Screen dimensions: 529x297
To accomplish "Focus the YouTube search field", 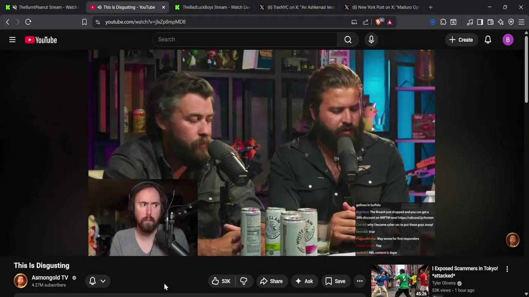I will coord(245,40).
